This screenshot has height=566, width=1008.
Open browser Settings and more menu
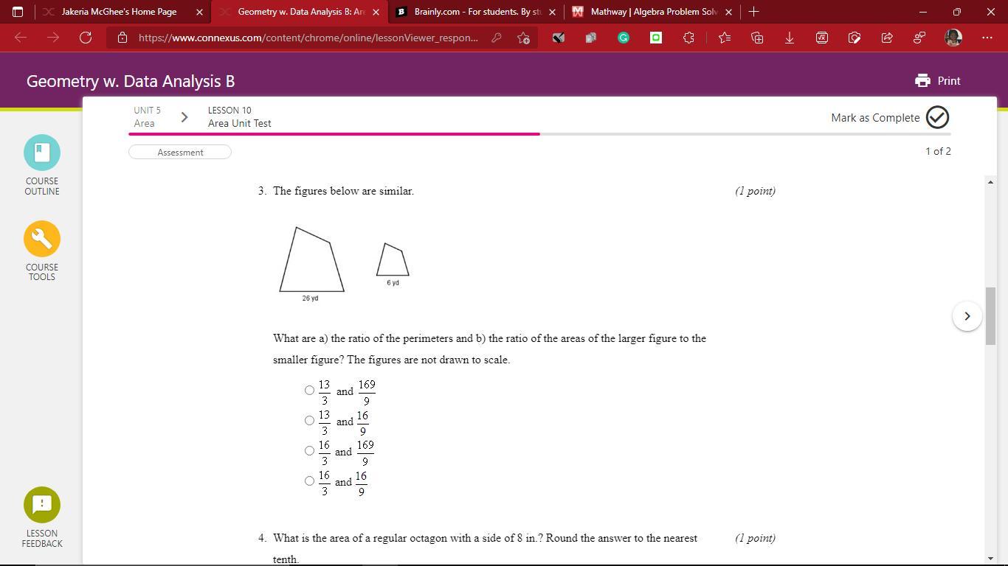tap(987, 38)
